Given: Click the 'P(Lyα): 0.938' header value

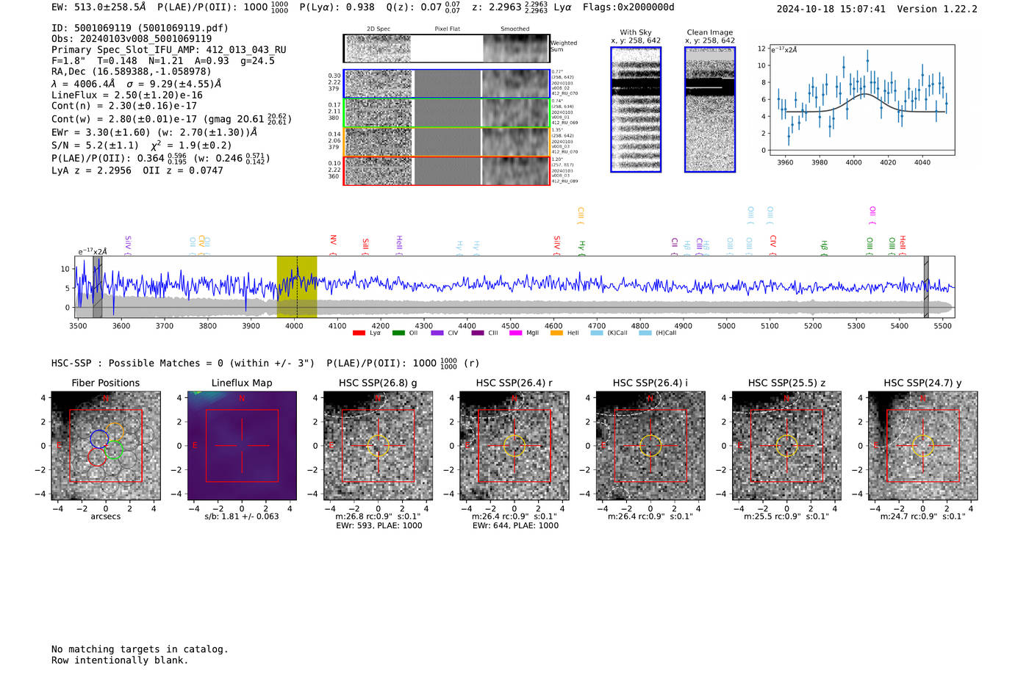Looking at the screenshot, I should (x=337, y=7).
